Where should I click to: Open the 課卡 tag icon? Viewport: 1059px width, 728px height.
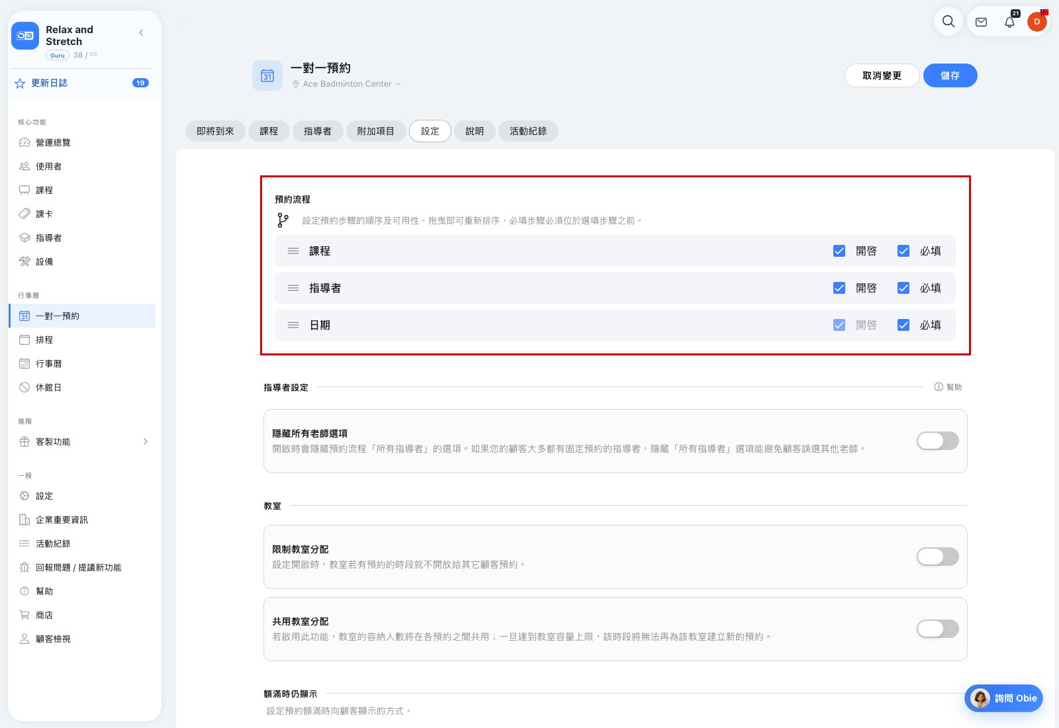(x=24, y=214)
